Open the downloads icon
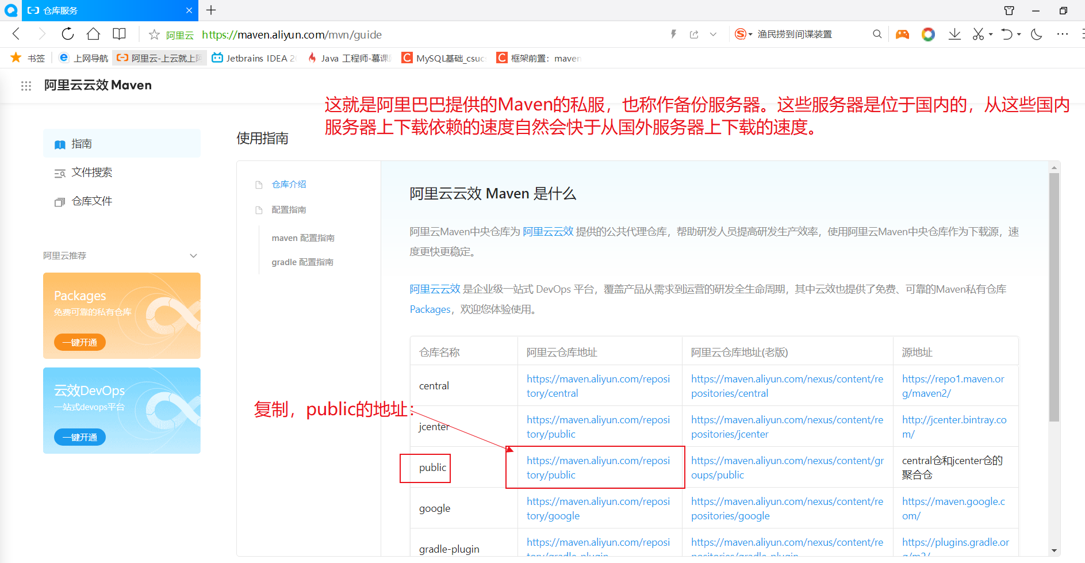The height and width of the screenshot is (563, 1085). pos(954,35)
